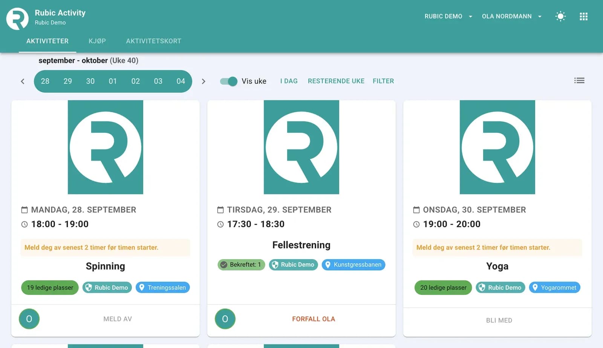The width and height of the screenshot is (603, 348).
Task: Open the AKTIVITETSKORT tab
Action: coord(154,41)
